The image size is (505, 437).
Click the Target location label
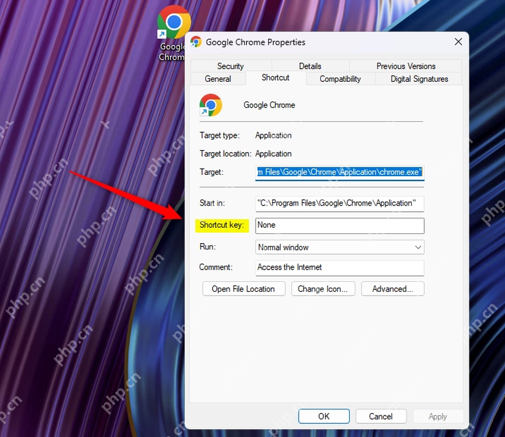point(225,154)
